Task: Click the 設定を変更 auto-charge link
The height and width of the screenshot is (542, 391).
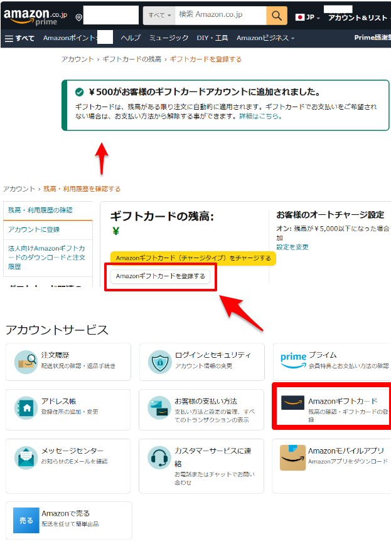Action: [x=292, y=248]
